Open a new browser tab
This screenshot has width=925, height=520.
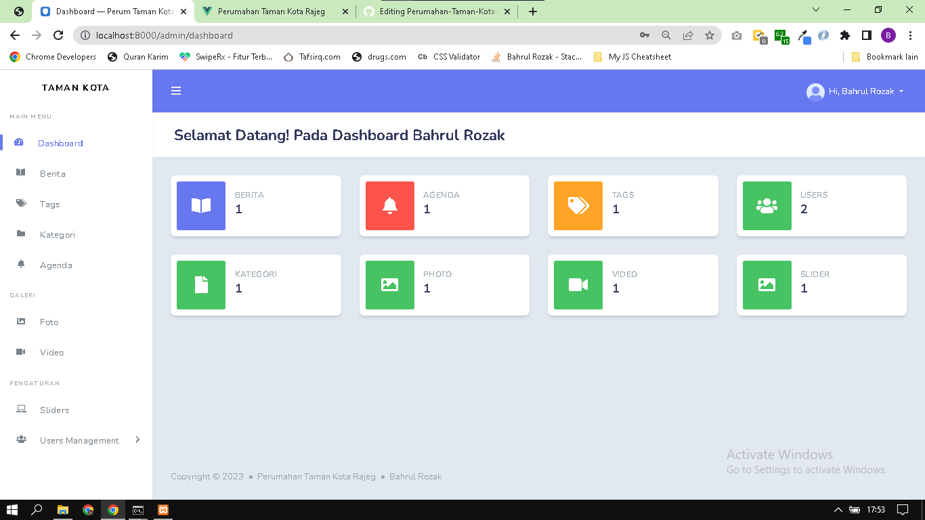[x=533, y=12]
